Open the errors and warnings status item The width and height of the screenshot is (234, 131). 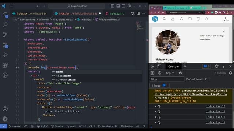click(42, 126)
